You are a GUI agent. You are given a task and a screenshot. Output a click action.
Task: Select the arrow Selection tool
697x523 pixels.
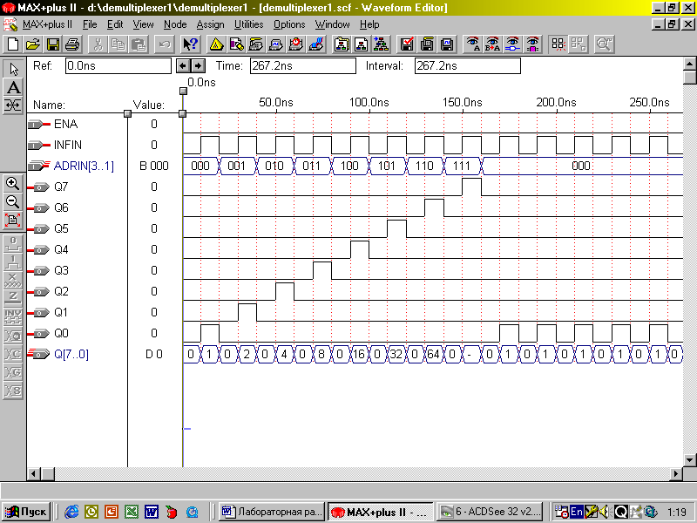click(13, 69)
